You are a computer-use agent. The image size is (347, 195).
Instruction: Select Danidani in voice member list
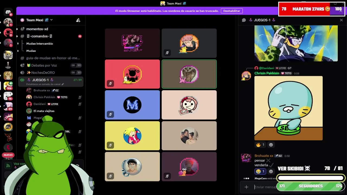(x=54, y=104)
